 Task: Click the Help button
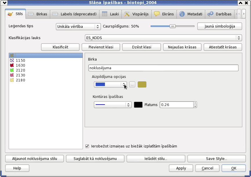pyautogui.click(x=17, y=168)
